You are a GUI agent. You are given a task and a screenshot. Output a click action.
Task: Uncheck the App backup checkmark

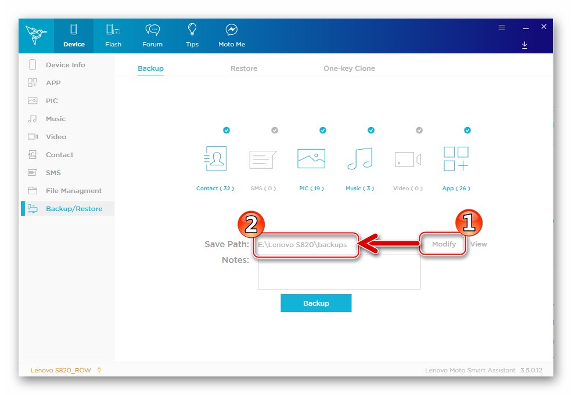tap(467, 130)
